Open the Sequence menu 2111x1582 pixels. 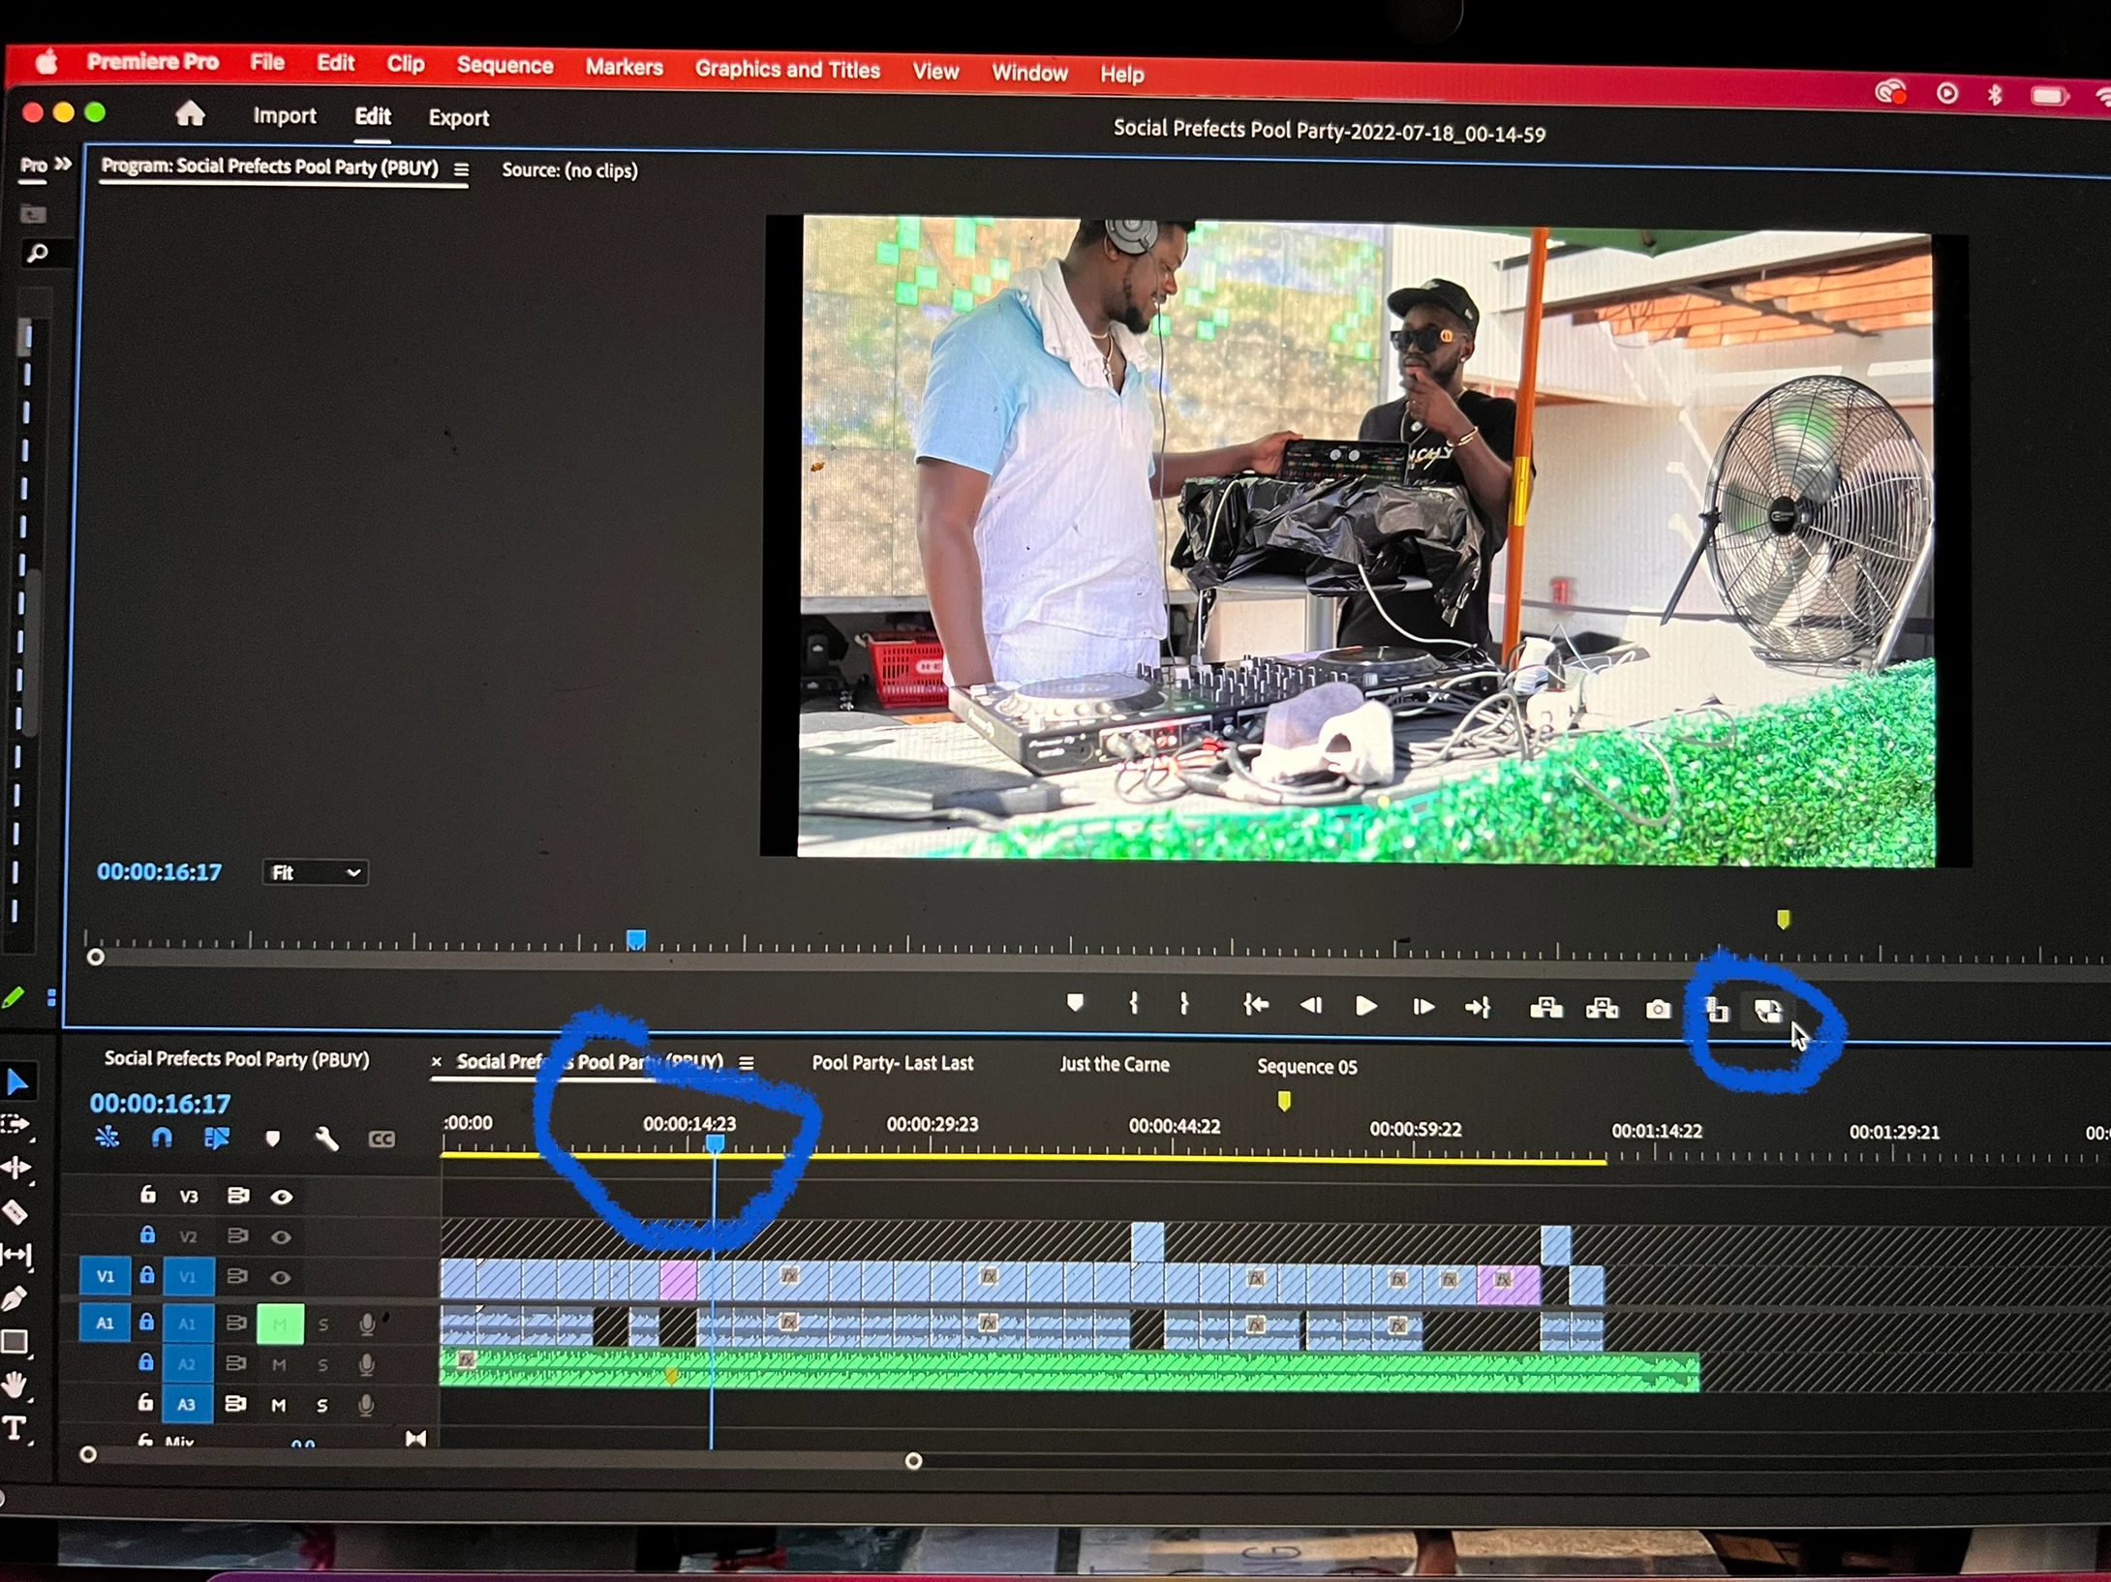tap(505, 66)
